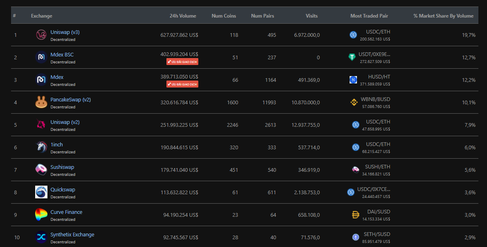Click the DAI/SUSD traded pair

tap(379, 211)
